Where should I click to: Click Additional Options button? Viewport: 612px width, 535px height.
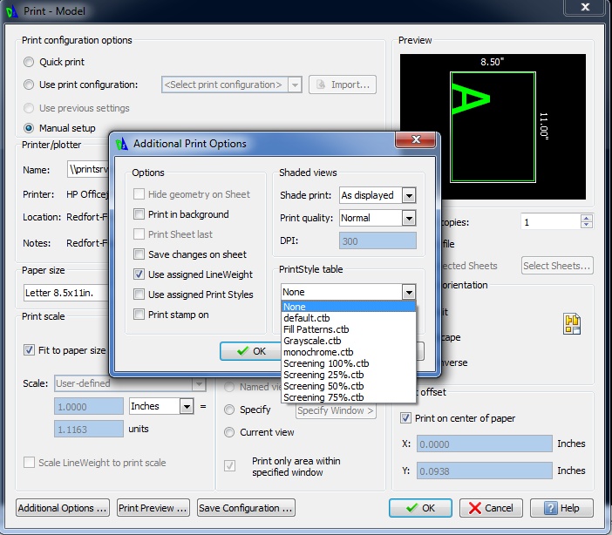[63, 508]
